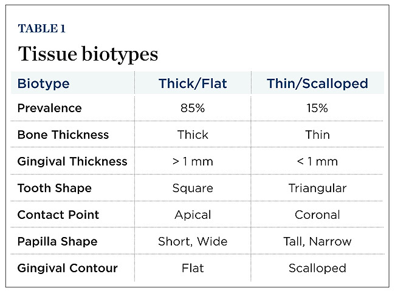Viewport: 395px width, 291px height.
Task: Click the "Scalloped" gingival contour cell
Action: click(x=317, y=268)
